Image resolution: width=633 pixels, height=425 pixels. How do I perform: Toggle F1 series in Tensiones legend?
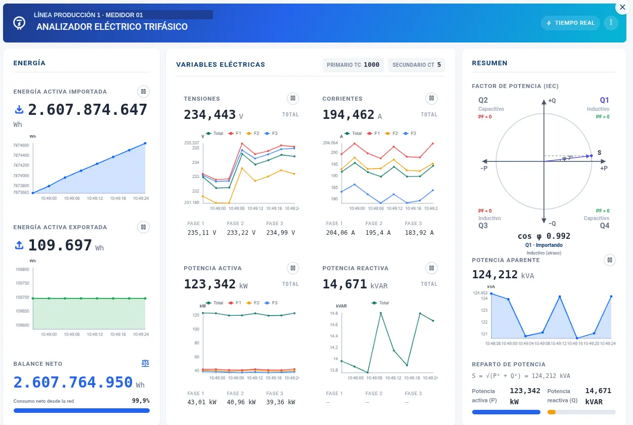pyautogui.click(x=234, y=134)
